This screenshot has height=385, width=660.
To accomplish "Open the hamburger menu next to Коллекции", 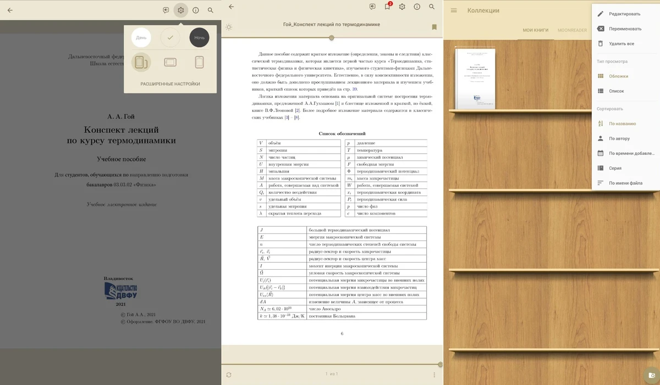I will pyautogui.click(x=454, y=10).
